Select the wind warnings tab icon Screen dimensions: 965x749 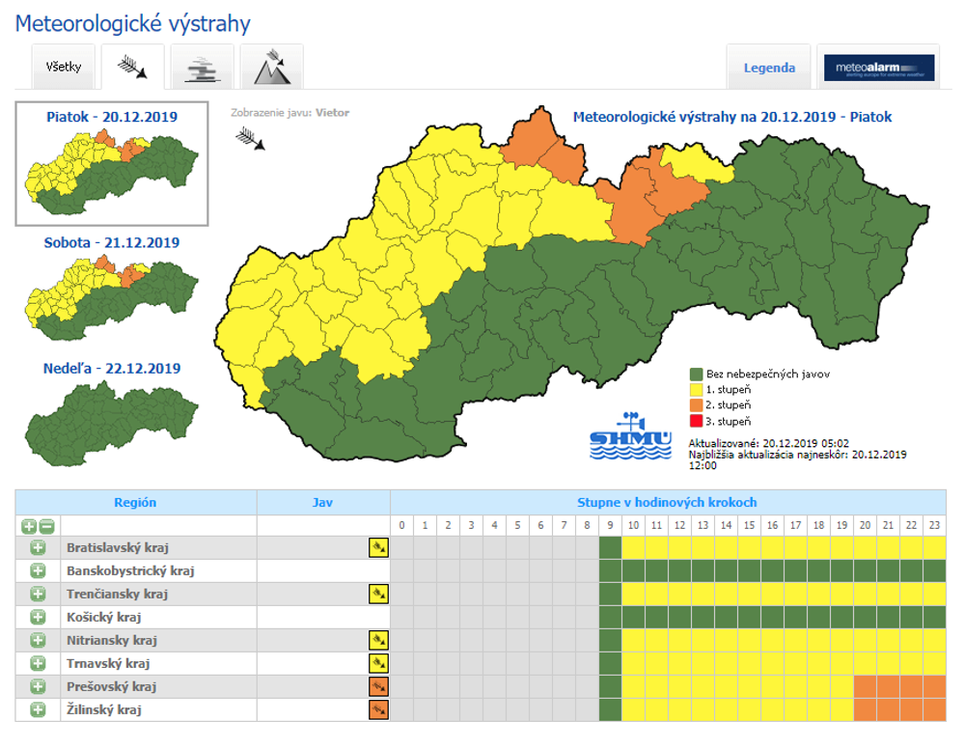click(x=132, y=68)
